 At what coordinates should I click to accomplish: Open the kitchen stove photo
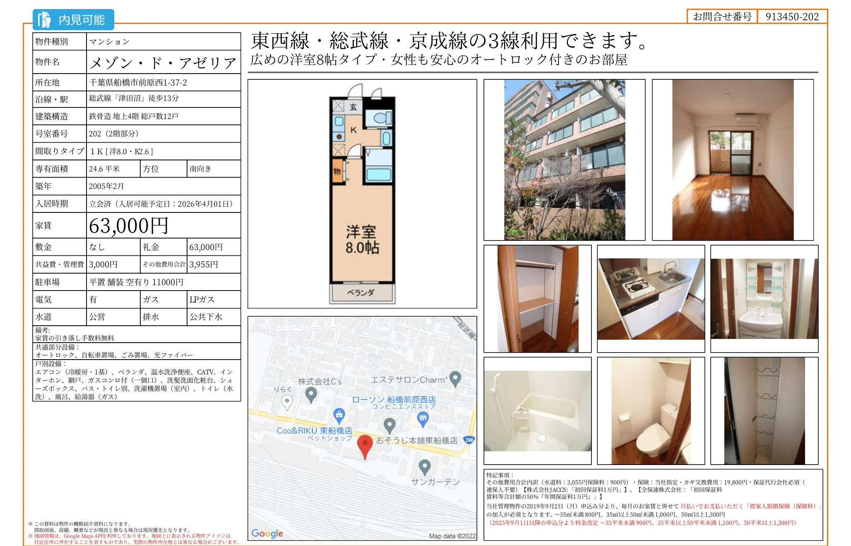pos(650,299)
